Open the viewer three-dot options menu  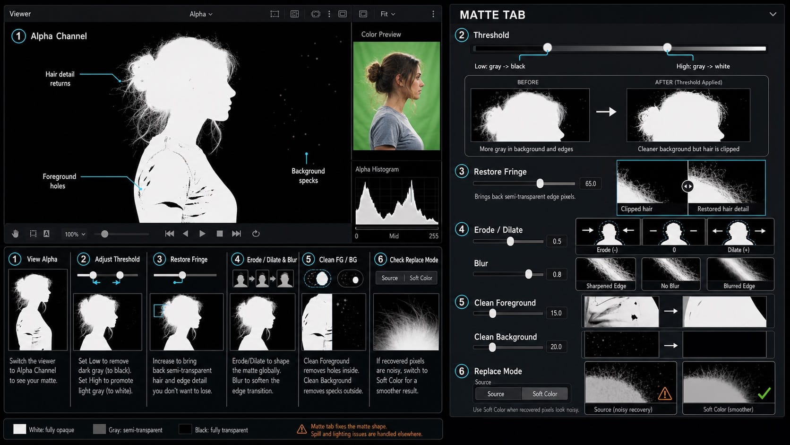433,14
